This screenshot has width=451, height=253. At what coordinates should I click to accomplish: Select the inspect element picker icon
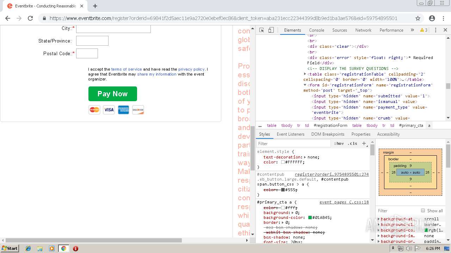point(261,30)
